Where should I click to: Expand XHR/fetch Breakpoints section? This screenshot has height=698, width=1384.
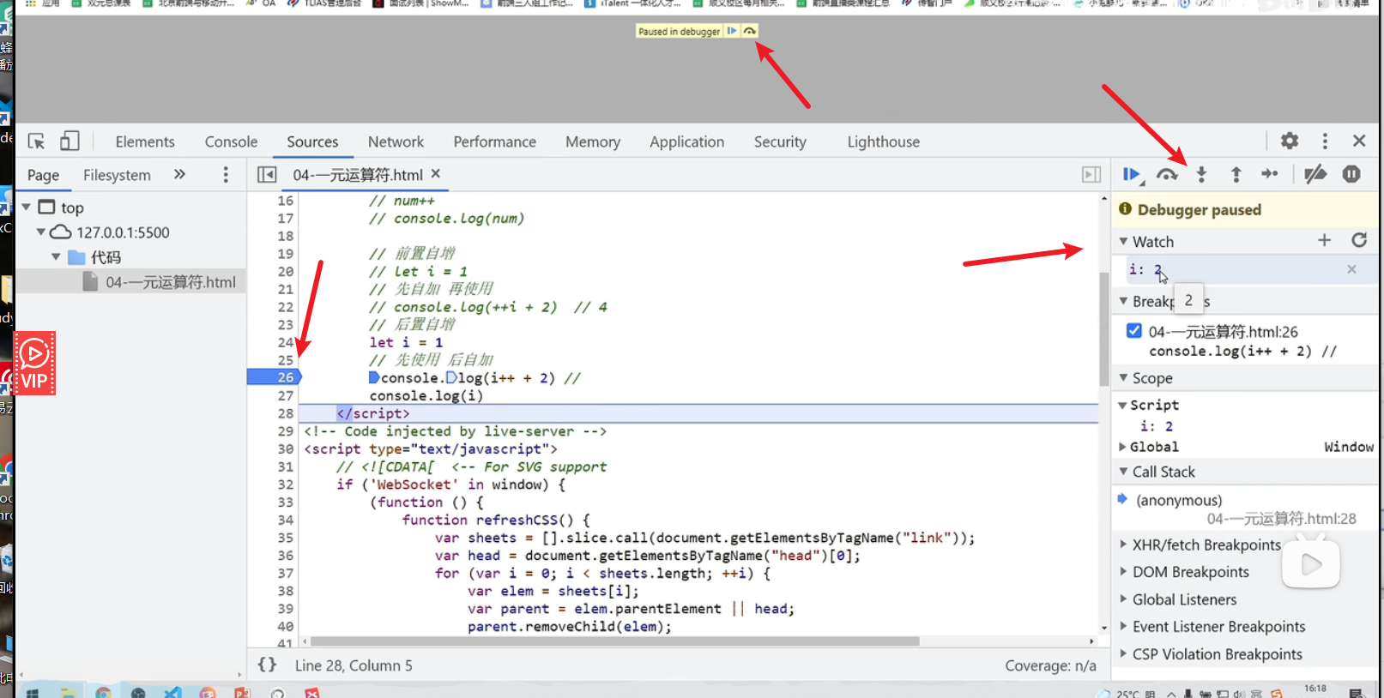[x=1123, y=545]
